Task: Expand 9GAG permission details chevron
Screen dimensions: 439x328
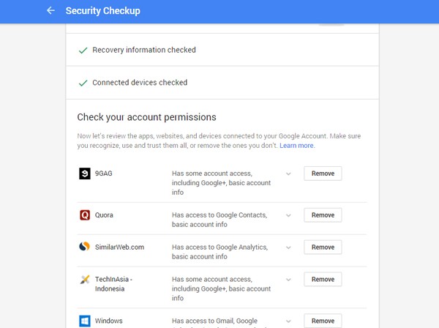Action: coord(288,174)
